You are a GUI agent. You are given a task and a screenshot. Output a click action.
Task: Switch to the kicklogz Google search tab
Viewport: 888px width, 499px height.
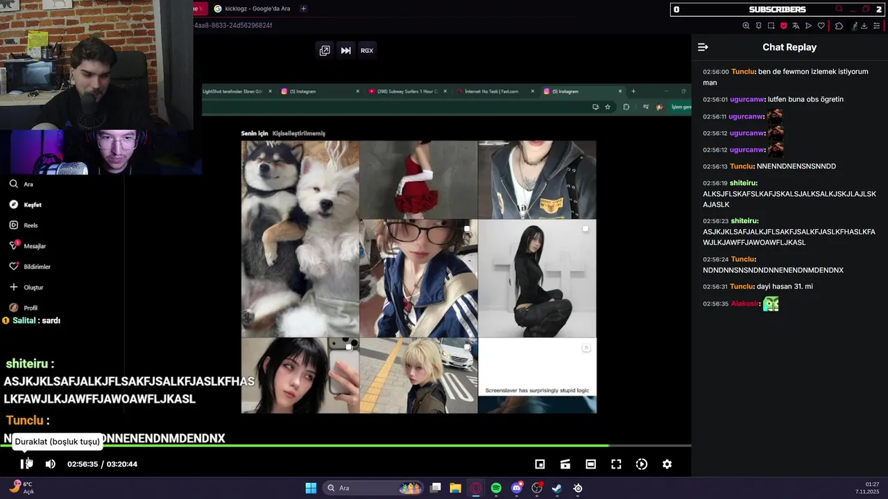[253, 8]
